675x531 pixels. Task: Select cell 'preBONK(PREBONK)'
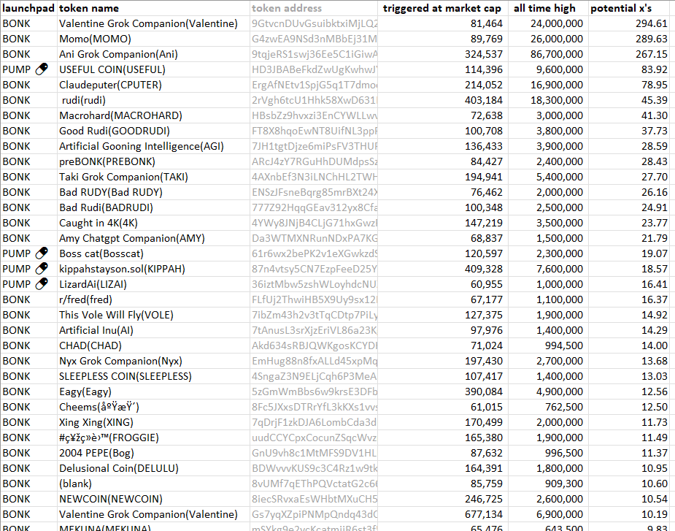pyautogui.click(x=153, y=161)
